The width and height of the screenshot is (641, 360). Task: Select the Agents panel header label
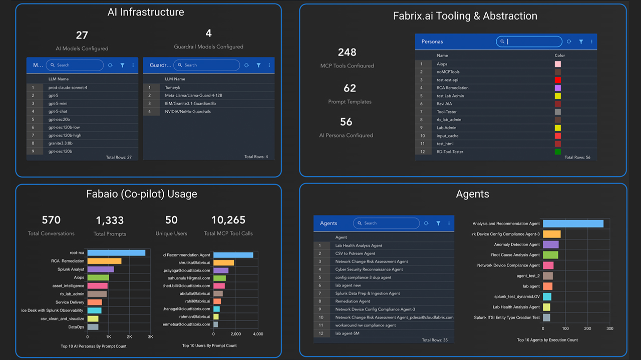click(472, 194)
